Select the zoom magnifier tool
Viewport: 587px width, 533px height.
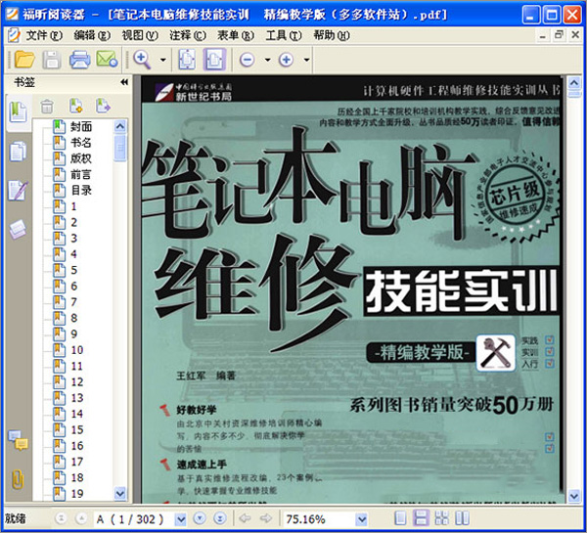(142, 60)
